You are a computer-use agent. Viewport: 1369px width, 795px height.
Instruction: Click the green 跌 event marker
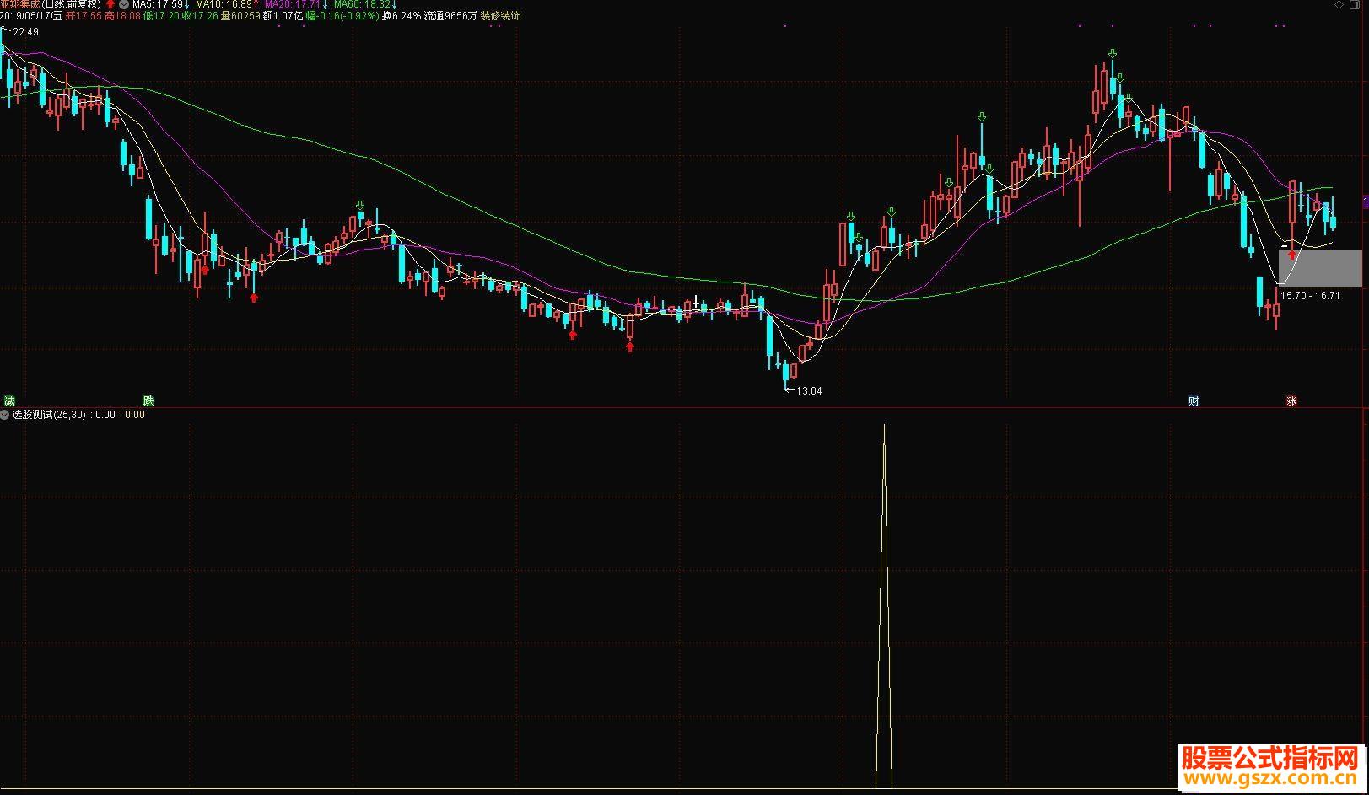(148, 401)
